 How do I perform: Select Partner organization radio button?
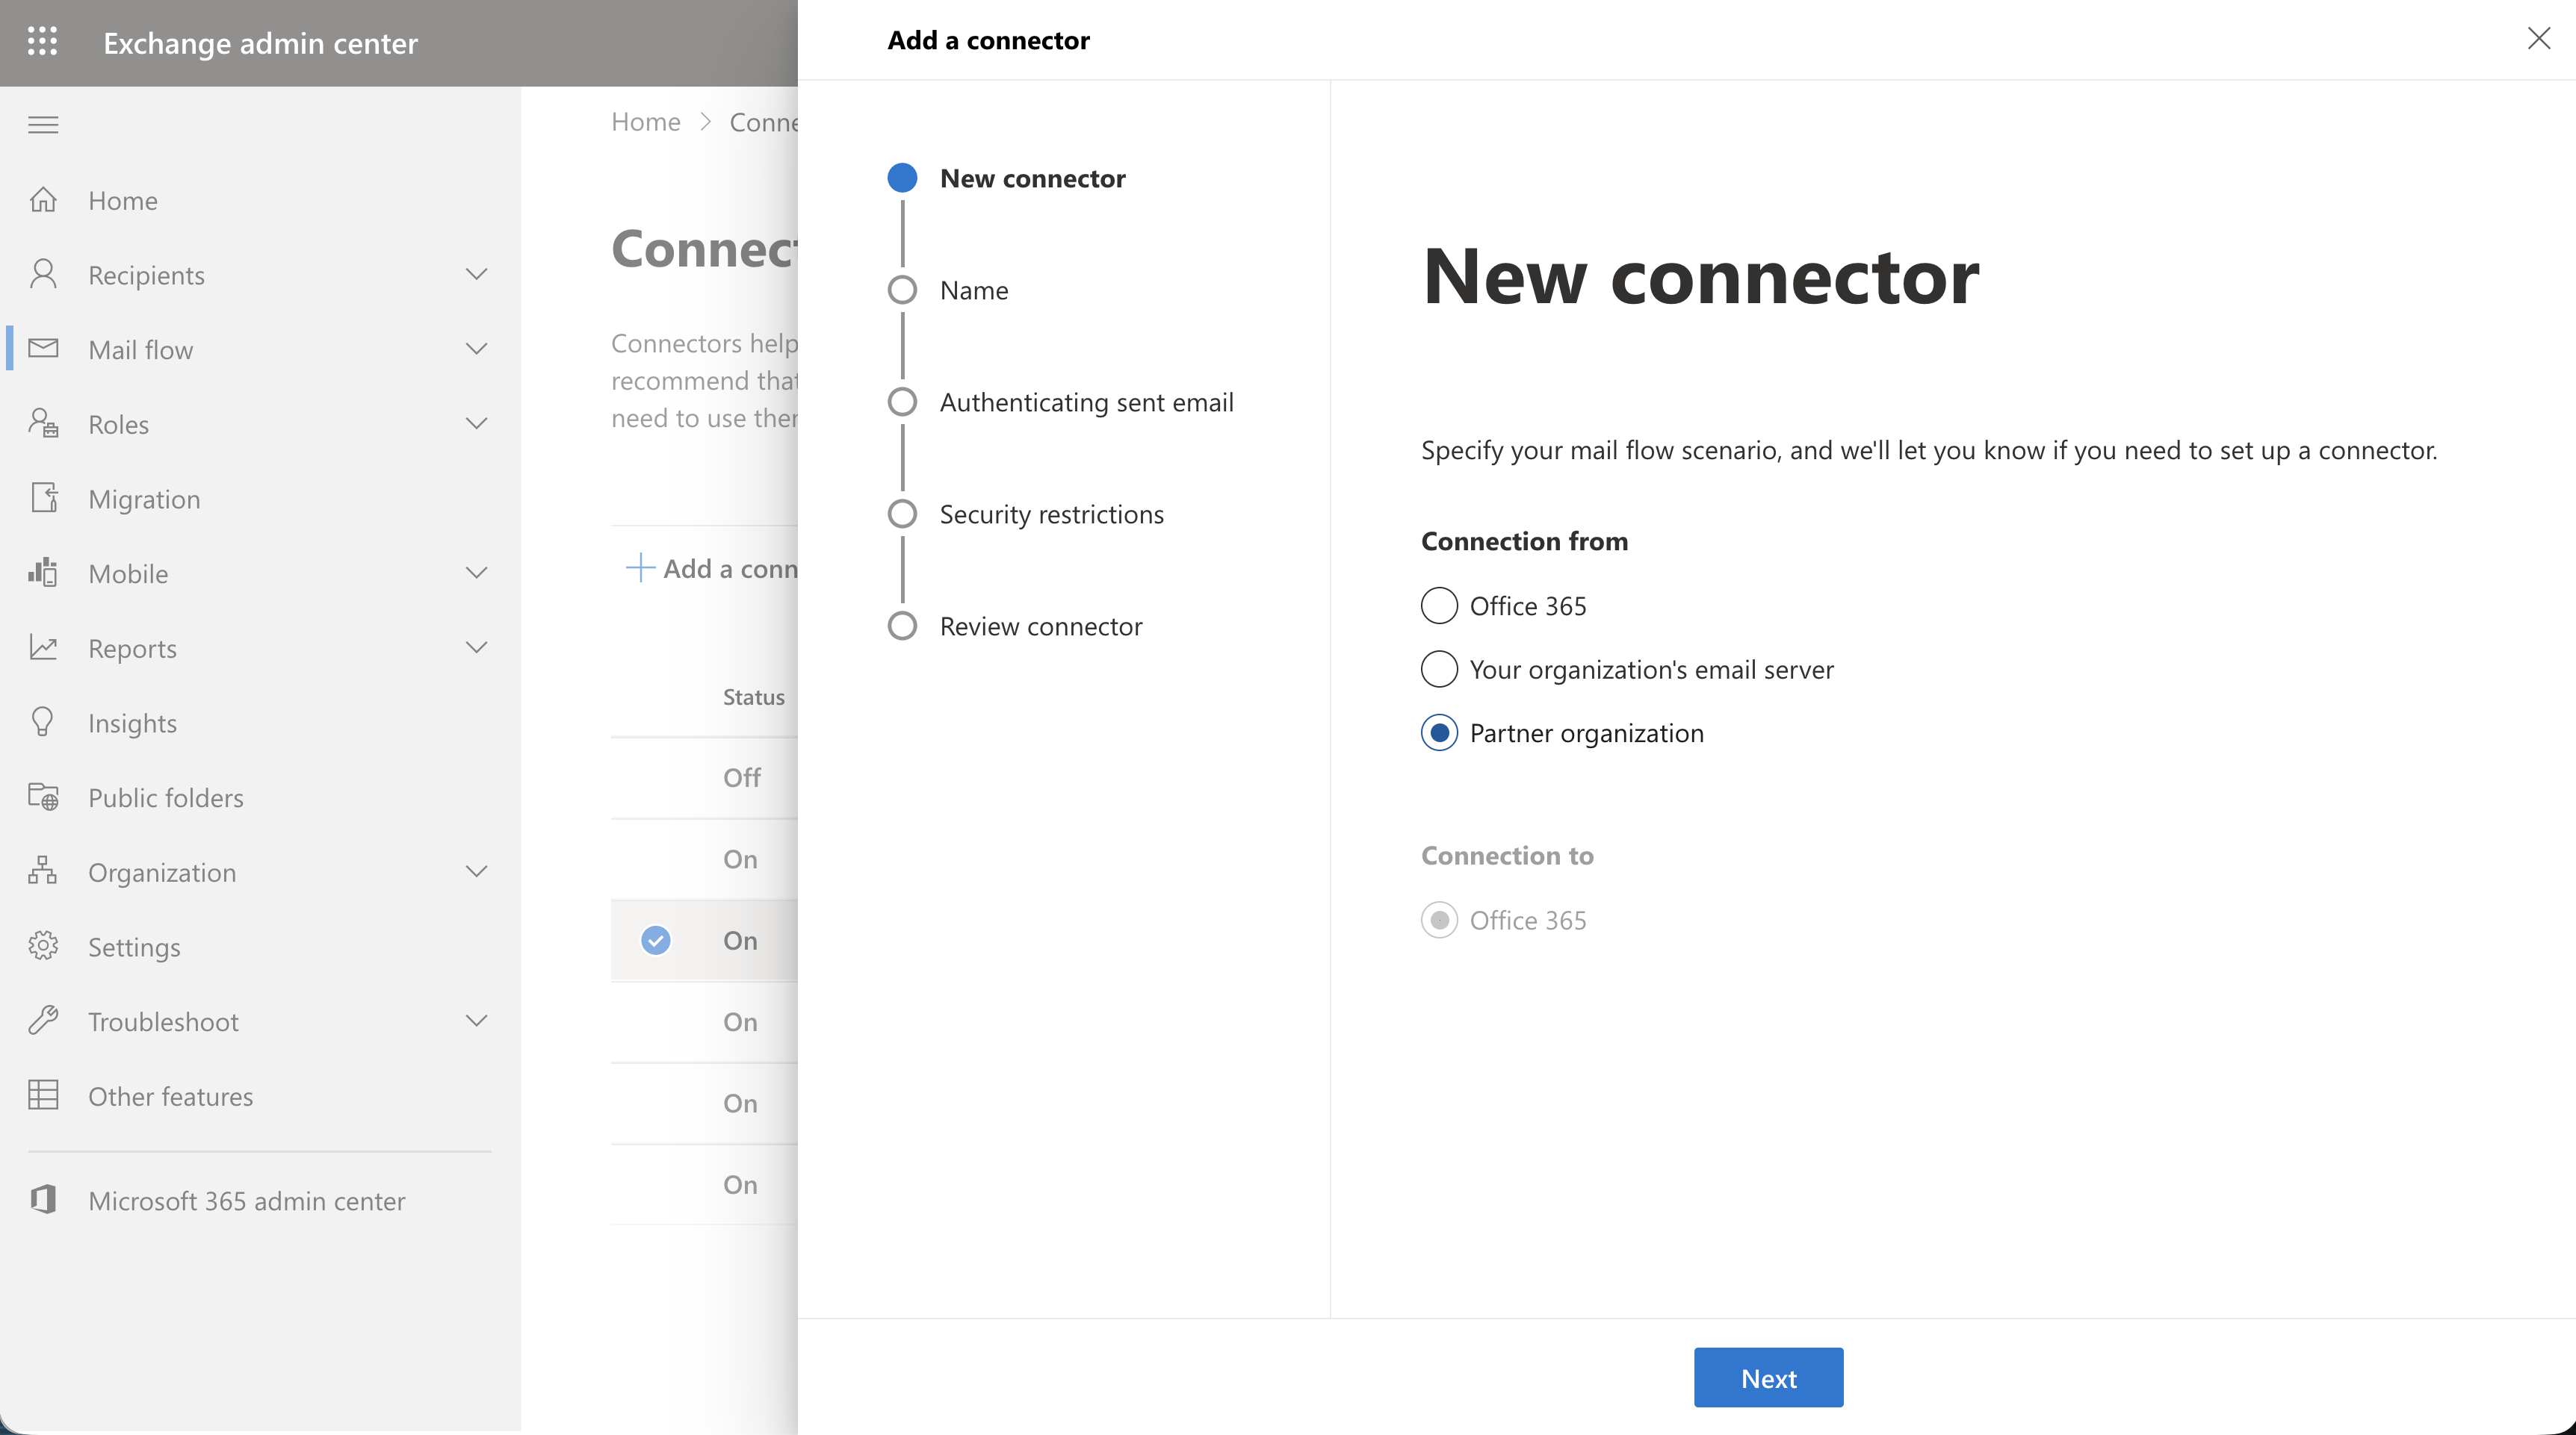pos(1439,733)
